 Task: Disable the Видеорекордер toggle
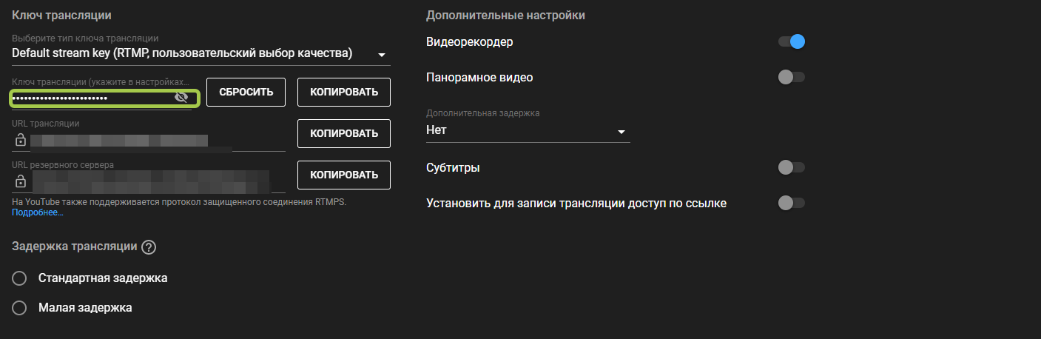pyautogui.click(x=791, y=42)
